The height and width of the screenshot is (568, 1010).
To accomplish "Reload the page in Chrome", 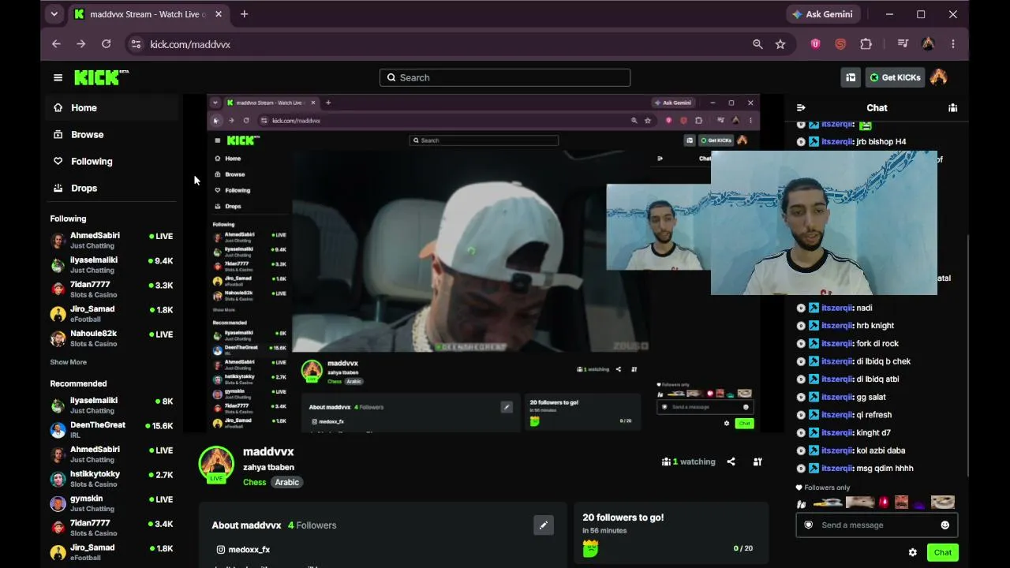I will pos(107,44).
